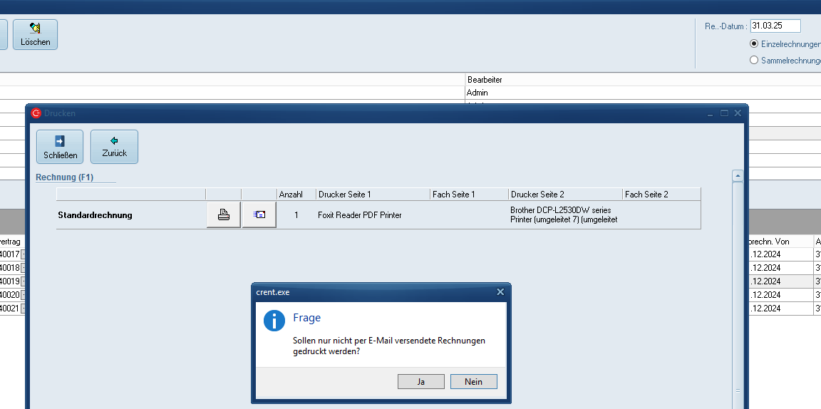Answer Ja in the Frage dialog
The width and height of the screenshot is (821, 409).
point(420,381)
